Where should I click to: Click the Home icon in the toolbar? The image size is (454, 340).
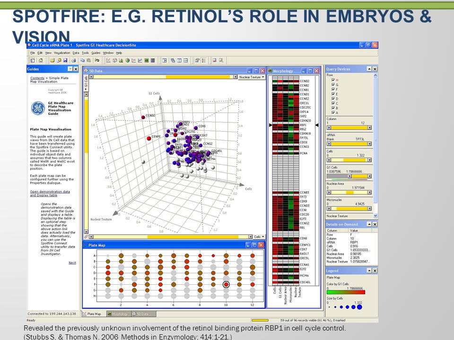point(41,60)
